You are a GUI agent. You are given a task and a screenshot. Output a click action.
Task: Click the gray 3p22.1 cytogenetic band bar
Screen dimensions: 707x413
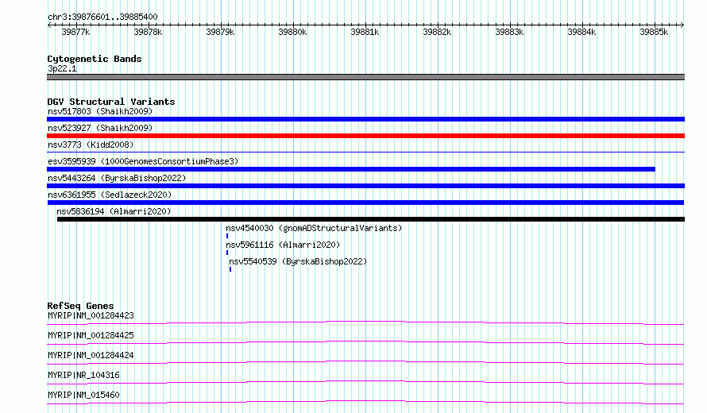365,77
